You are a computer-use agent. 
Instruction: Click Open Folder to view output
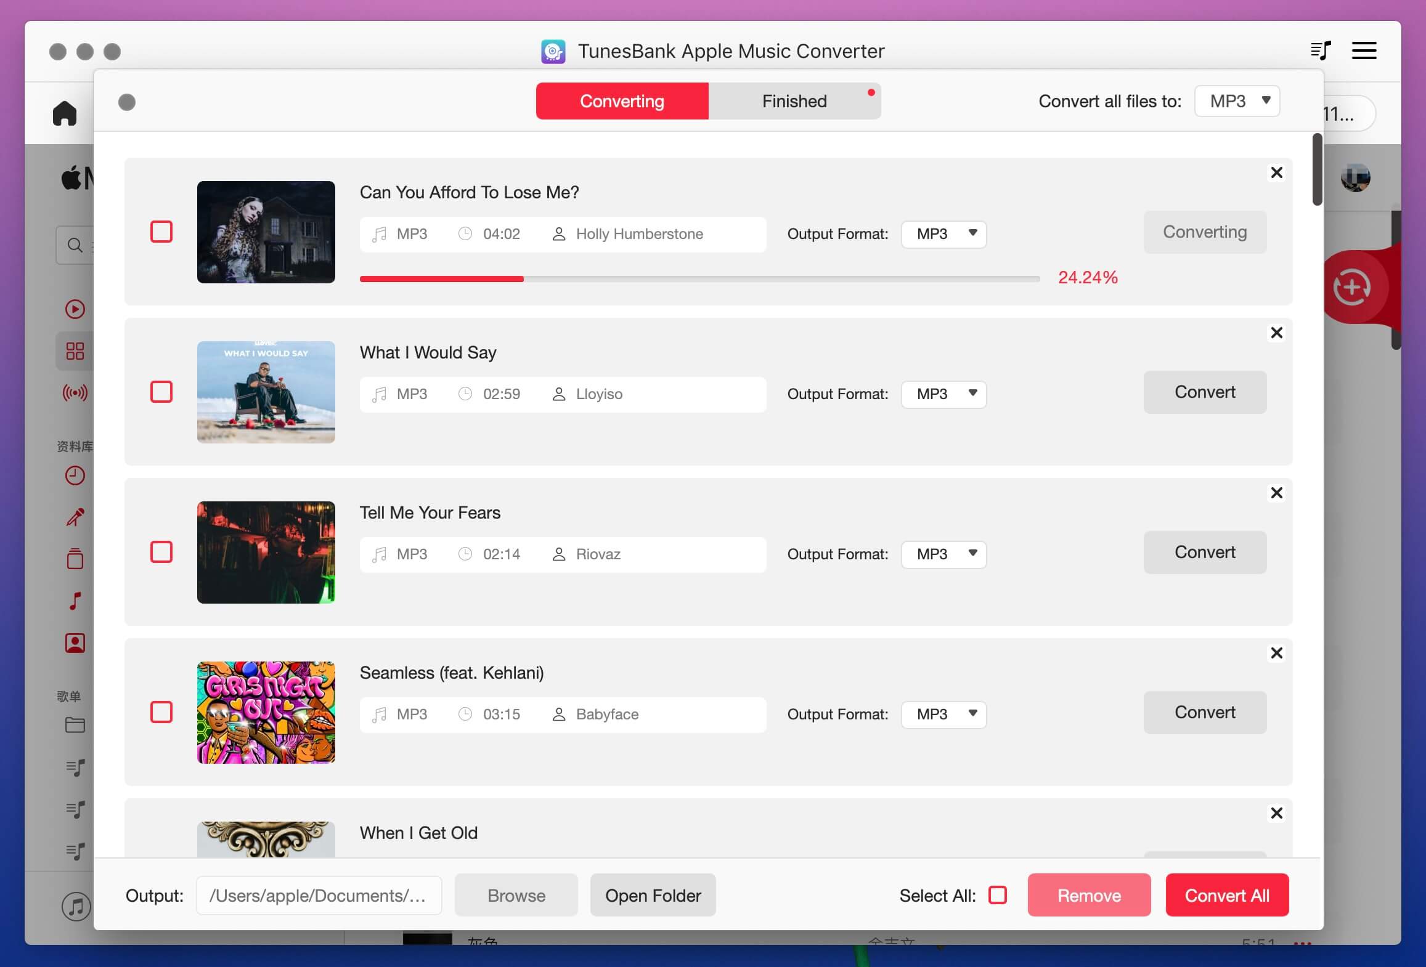(653, 895)
